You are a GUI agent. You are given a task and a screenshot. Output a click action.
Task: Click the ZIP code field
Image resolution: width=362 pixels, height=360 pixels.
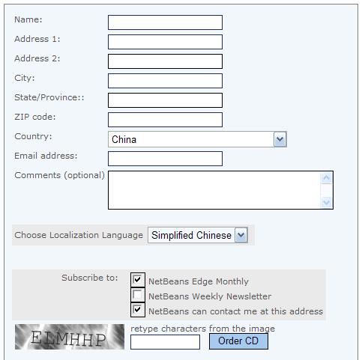[x=165, y=120]
